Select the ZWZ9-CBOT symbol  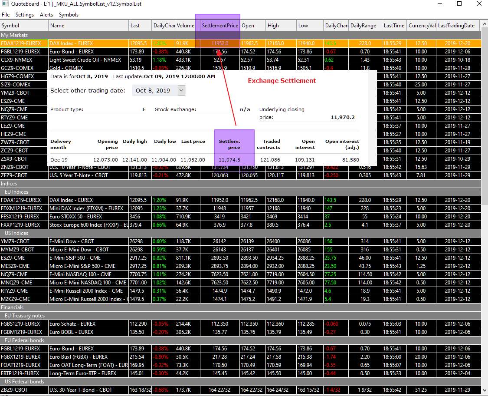(15, 142)
